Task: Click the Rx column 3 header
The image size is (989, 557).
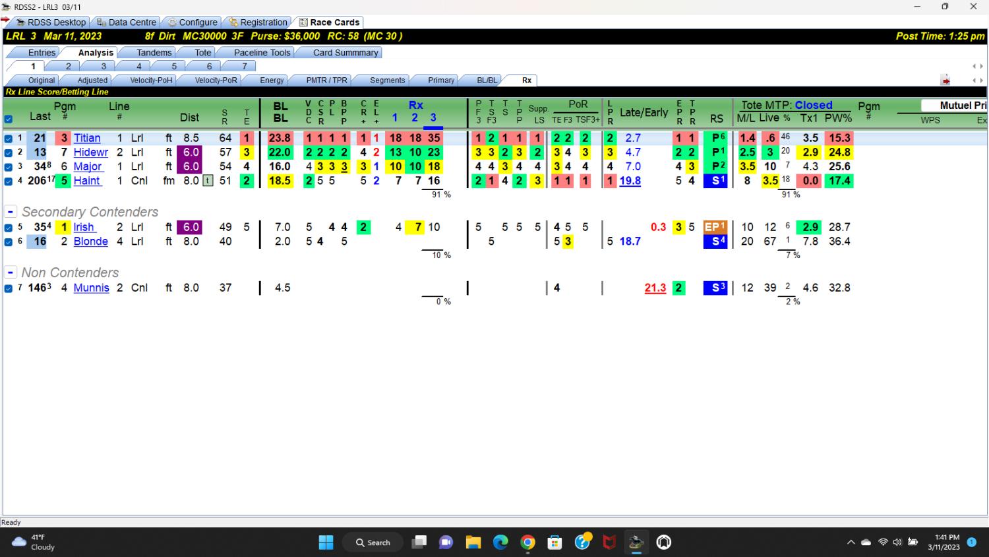Action: (x=433, y=117)
